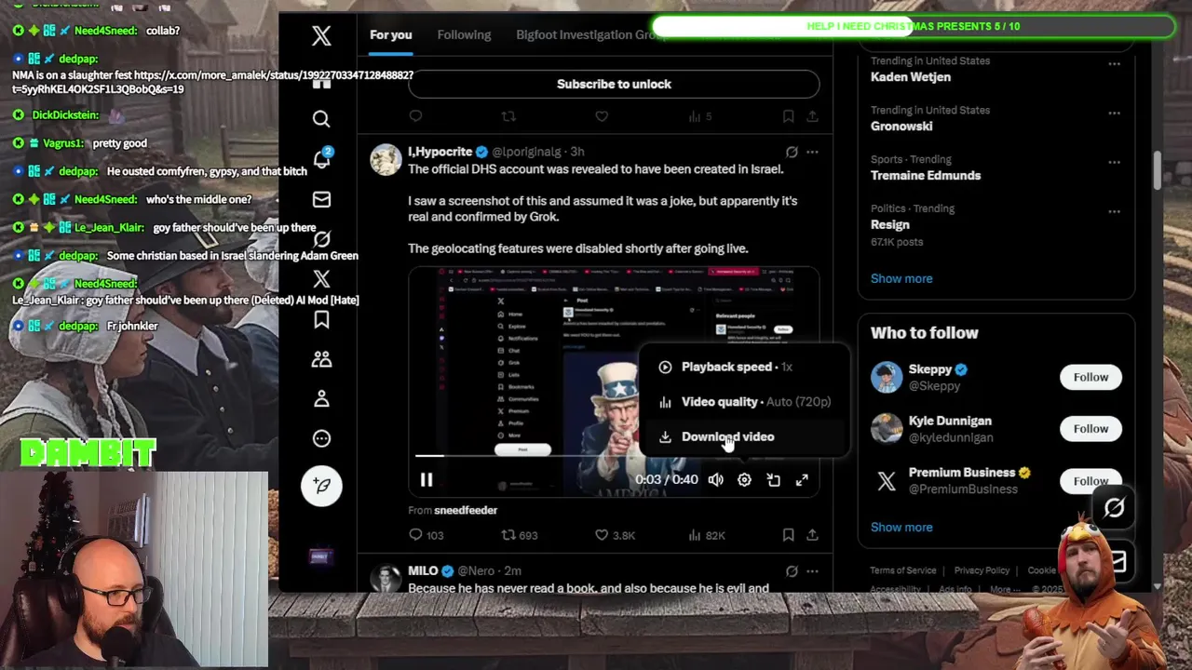Open Playback speed submenu
The width and height of the screenshot is (1192, 670).
pos(743,367)
